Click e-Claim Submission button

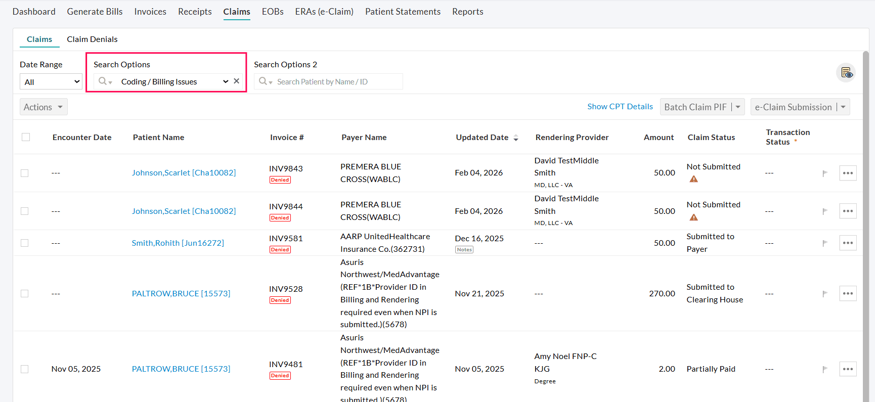(793, 107)
